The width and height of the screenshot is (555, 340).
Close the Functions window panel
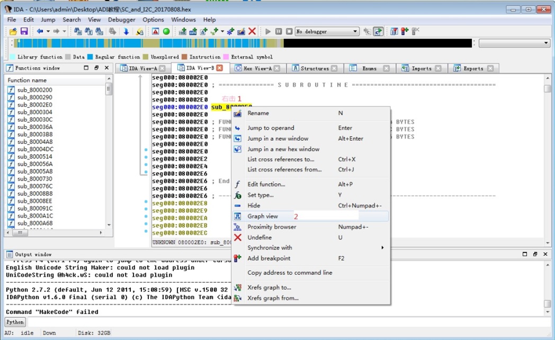tap(106, 68)
